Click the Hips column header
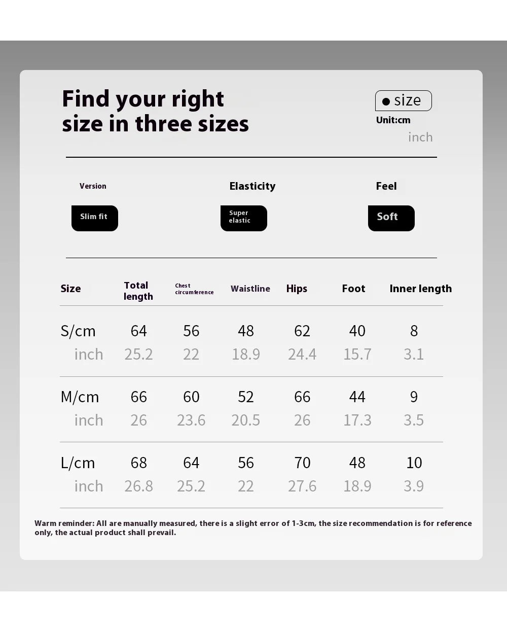Viewport: 507px width, 634px height. (x=297, y=289)
